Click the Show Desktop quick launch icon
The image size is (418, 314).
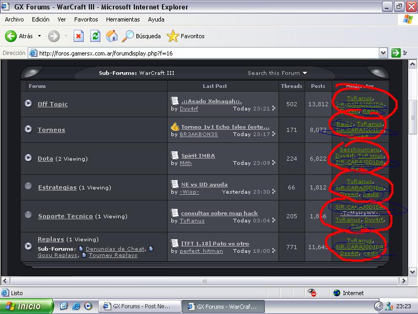[64, 306]
